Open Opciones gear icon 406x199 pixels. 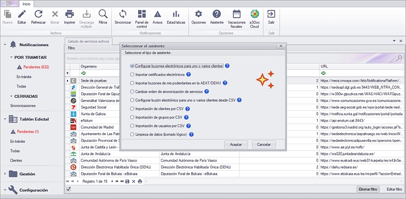(x=198, y=14)
